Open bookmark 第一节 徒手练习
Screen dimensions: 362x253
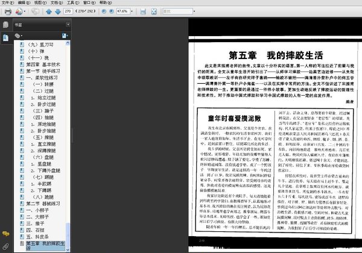43,71
